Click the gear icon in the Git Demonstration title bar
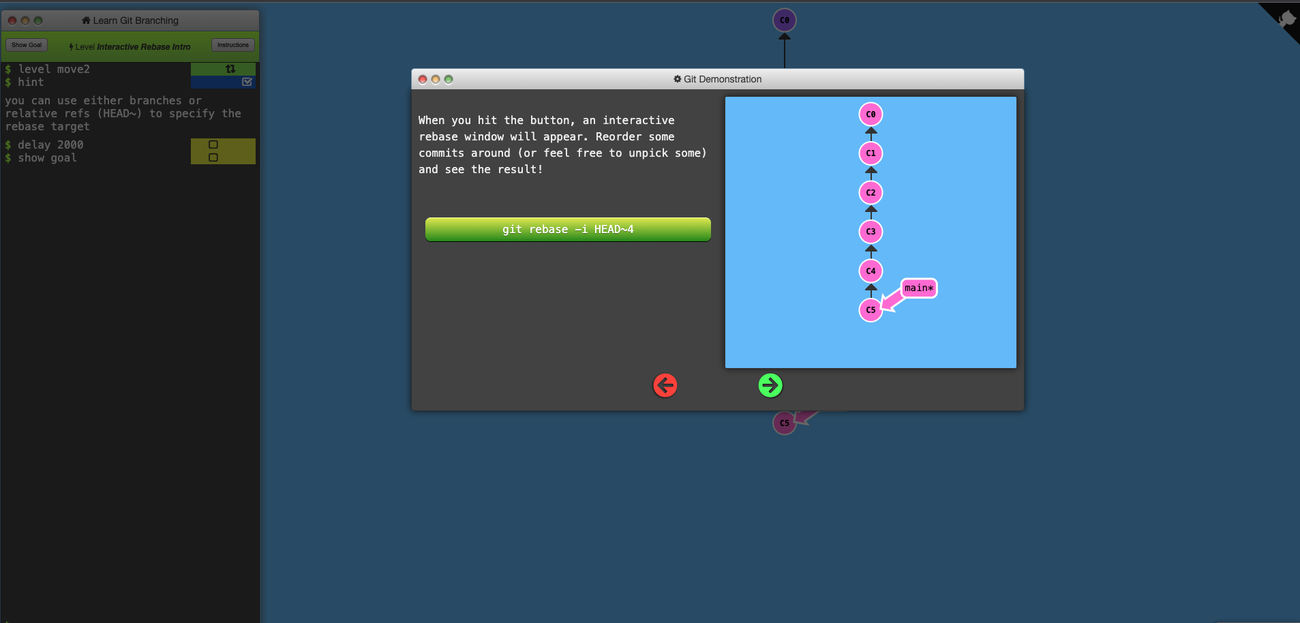This screenshot has width=1300, height=623. click(x=676, y=79)
